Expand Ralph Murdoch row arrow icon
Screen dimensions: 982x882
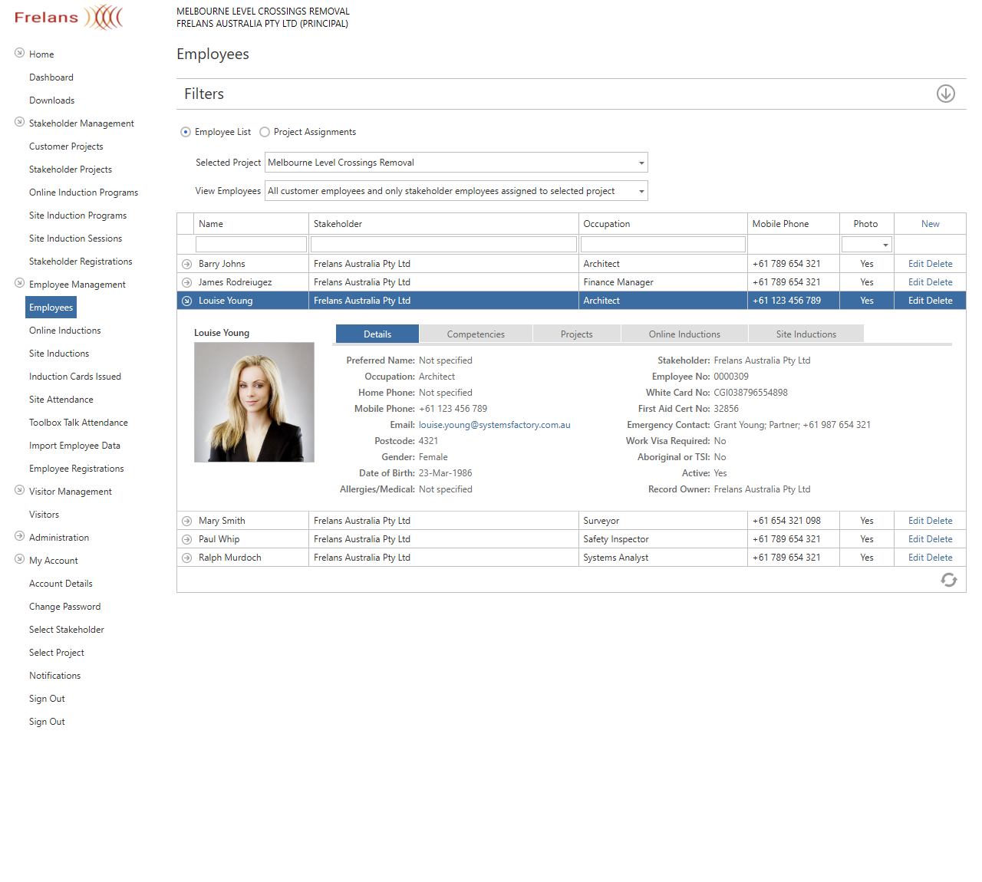point(186,558)
